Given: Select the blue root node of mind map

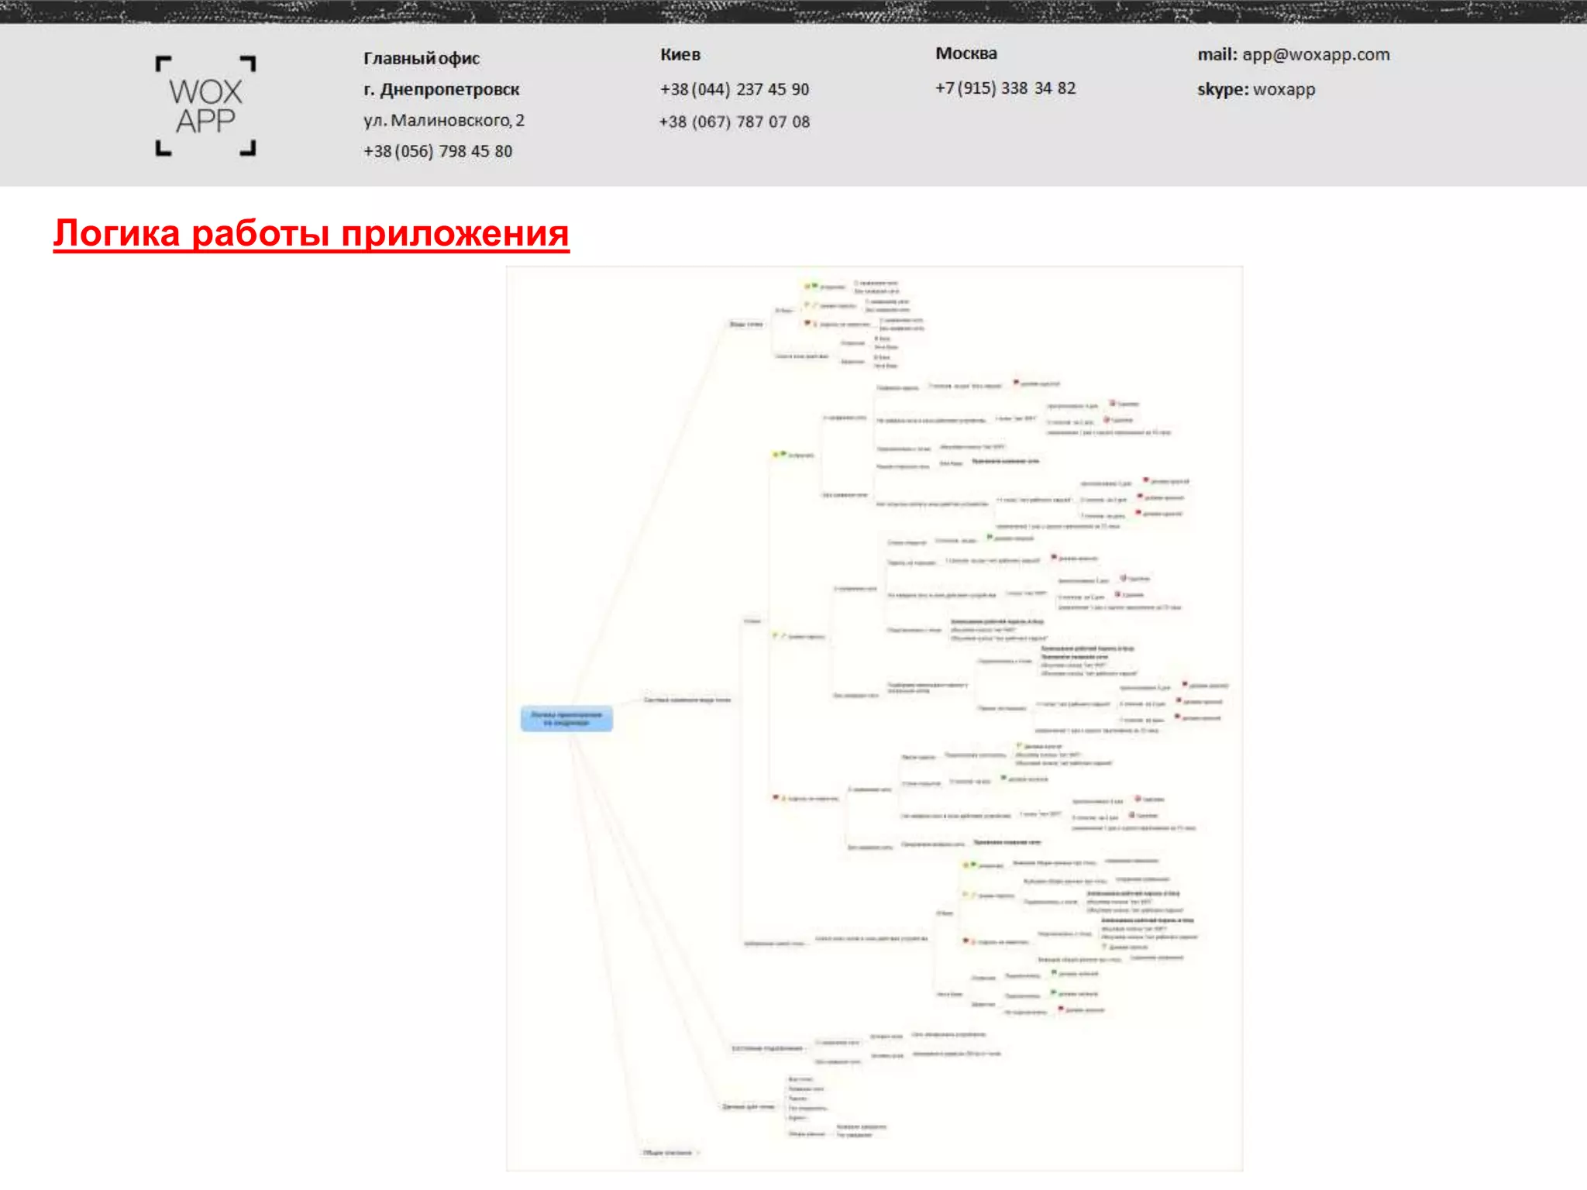Looking at the screenshot, I should pyautogui.click(x=566, y=718).
